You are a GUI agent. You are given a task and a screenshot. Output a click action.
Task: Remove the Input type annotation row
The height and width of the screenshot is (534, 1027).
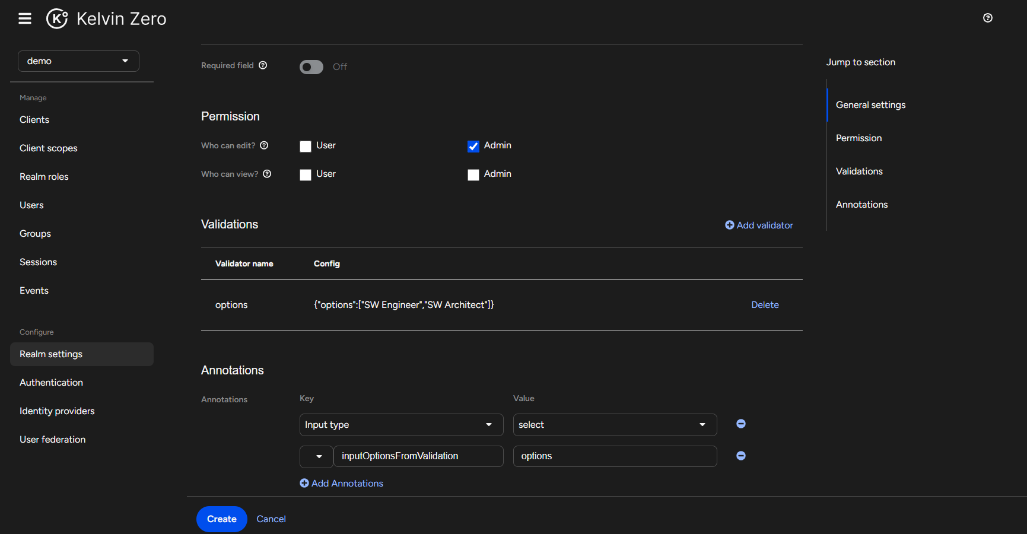click(x=740, y=424)
